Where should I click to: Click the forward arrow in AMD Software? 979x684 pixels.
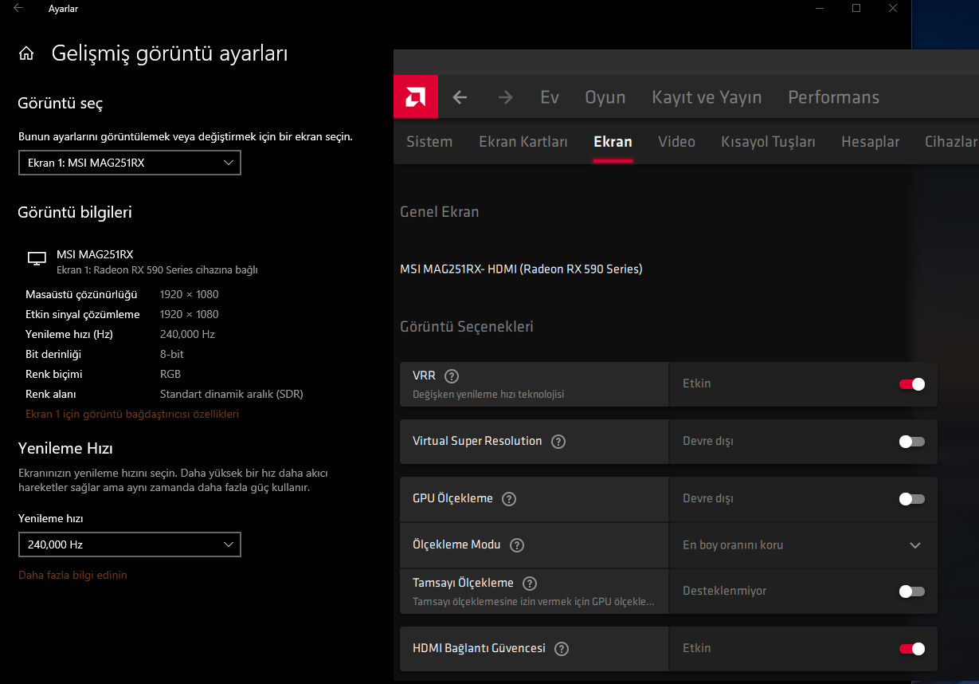(505, 97)
